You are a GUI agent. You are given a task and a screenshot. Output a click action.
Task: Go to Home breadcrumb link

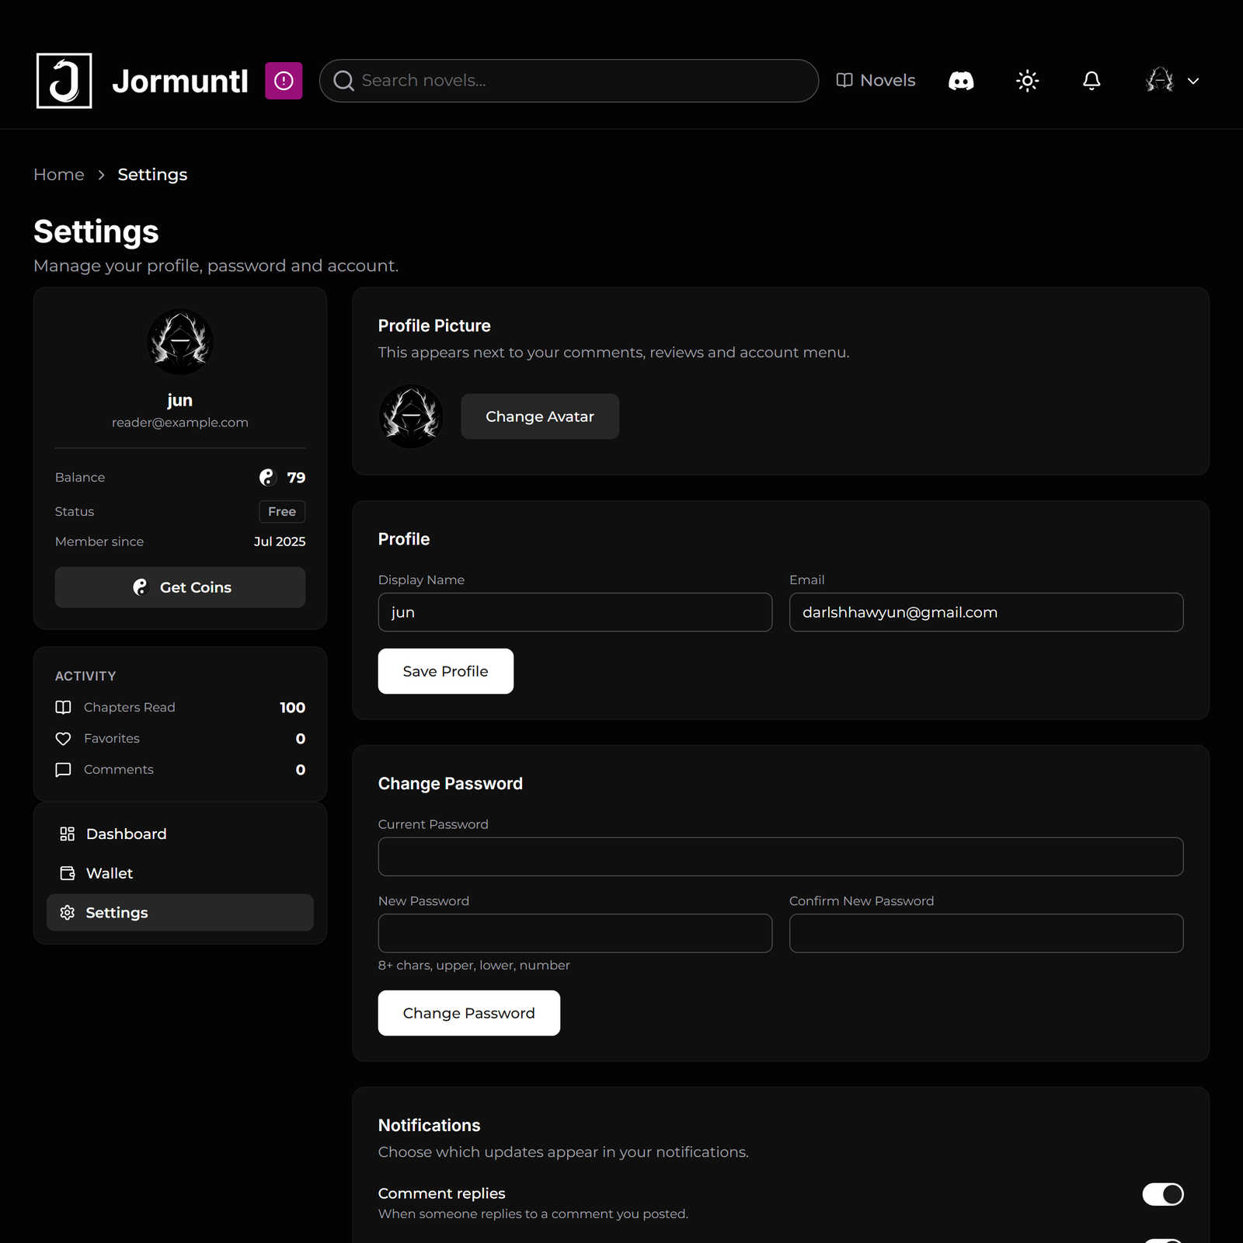[59, 175]
